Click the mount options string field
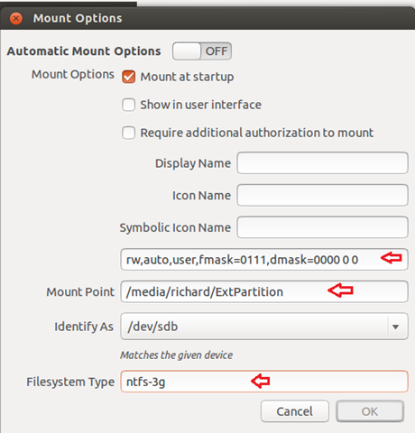415x433 pixels. pos(264,259)
